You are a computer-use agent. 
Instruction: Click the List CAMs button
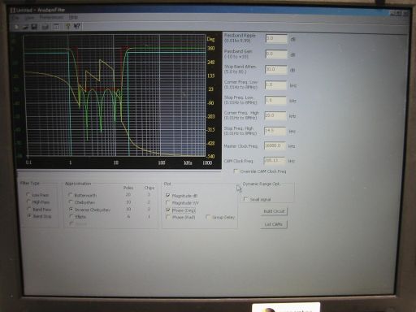[274, 224]
